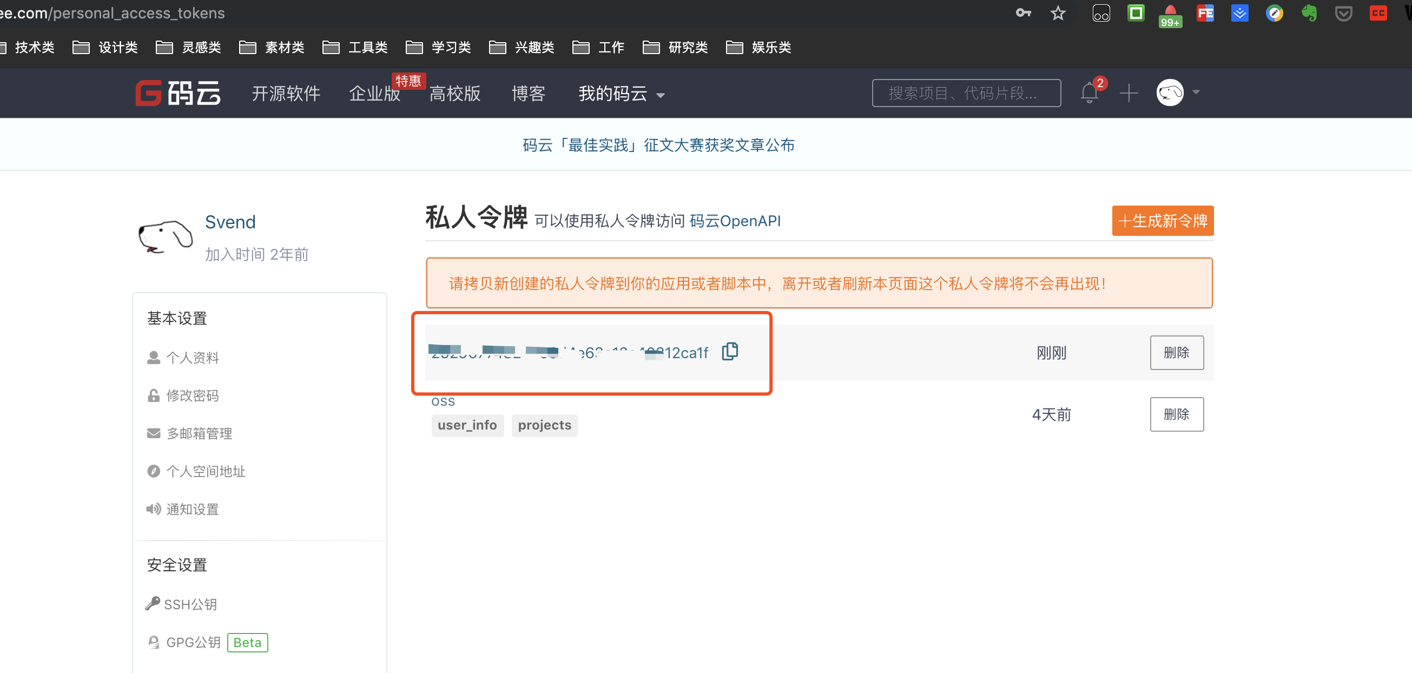Copy the new token with clipboard icon

coord(730,351)
